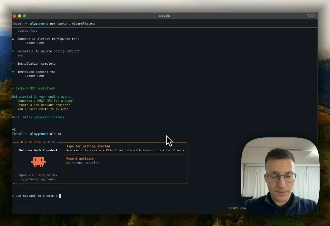Click the 'Yes' answer under Reinstall prompt
The width and height of the screenshot is (330, 226).
point(20,55)
